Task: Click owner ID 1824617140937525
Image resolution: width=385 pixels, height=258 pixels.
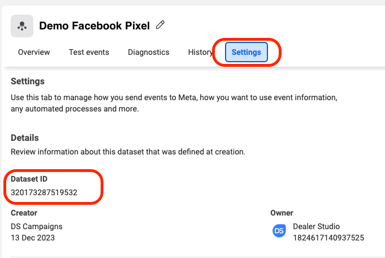Action: pyautogui.click(x=328, y=238)
